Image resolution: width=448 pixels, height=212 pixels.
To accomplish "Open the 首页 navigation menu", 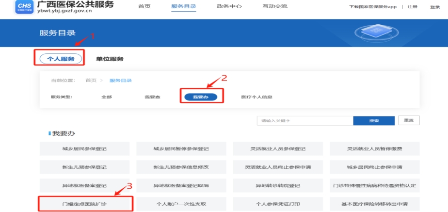I will click(144, 7).
